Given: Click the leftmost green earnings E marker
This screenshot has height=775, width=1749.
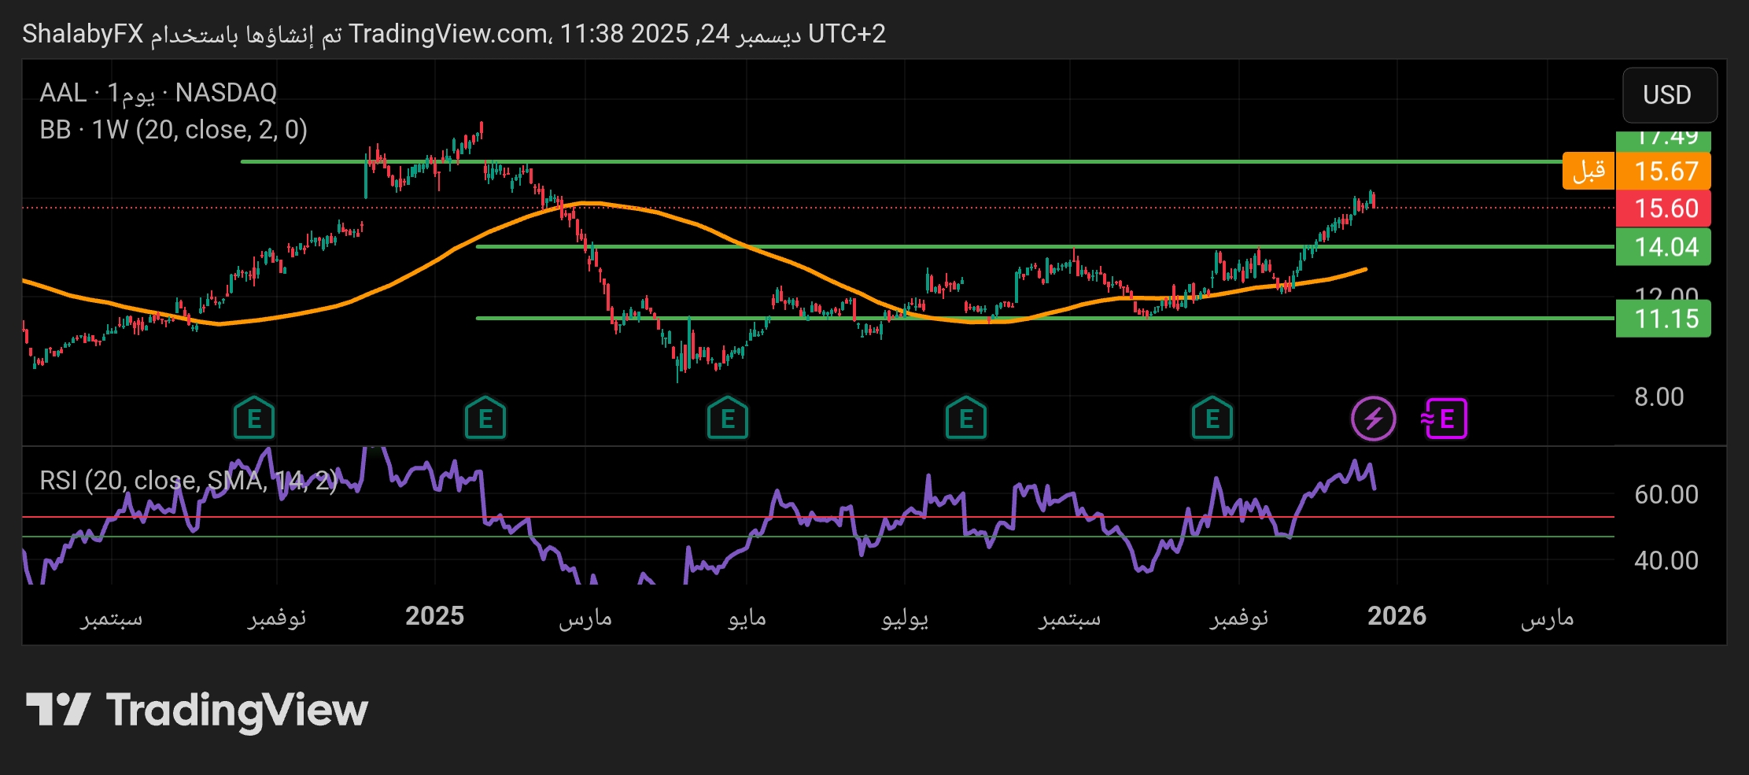Looking at the screenshot, I should pos(253,419).
